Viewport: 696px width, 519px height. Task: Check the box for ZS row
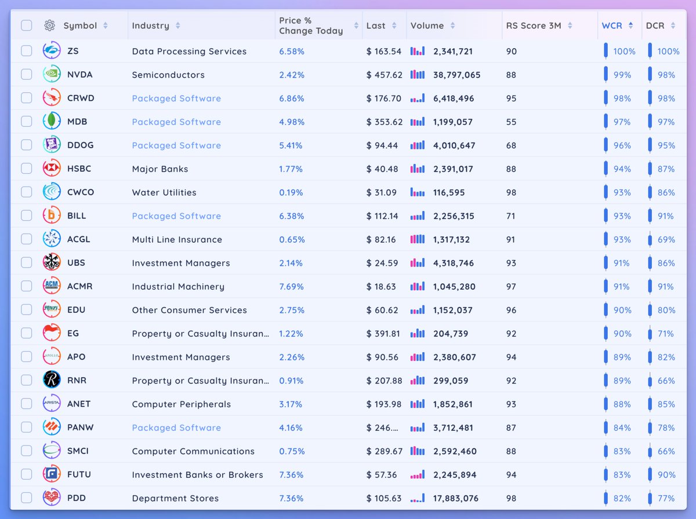point(27,51)
